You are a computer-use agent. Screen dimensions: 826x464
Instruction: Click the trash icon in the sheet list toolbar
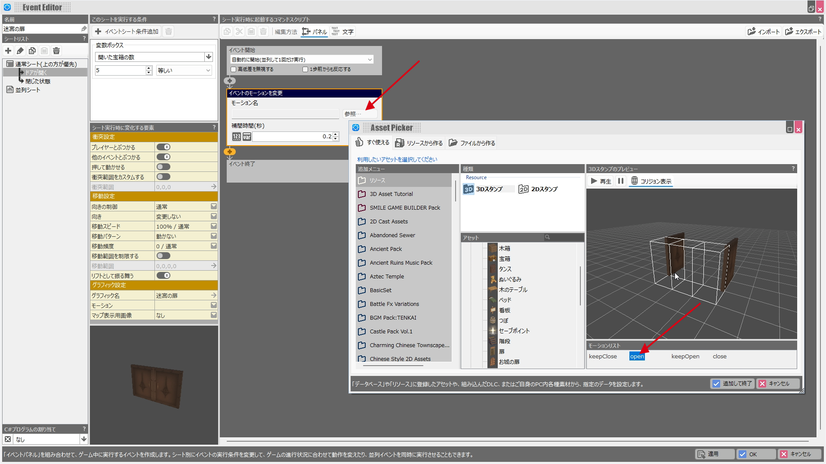point(56,51)
